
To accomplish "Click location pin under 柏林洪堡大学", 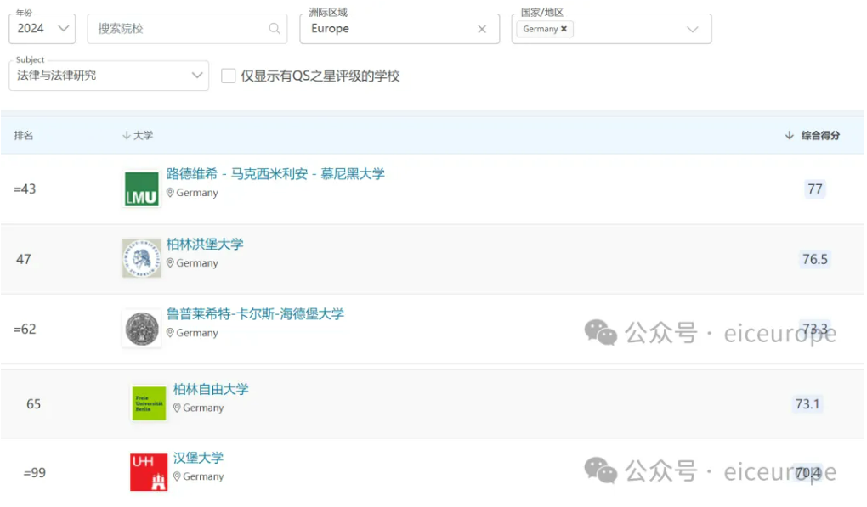I will click(170, 263).
